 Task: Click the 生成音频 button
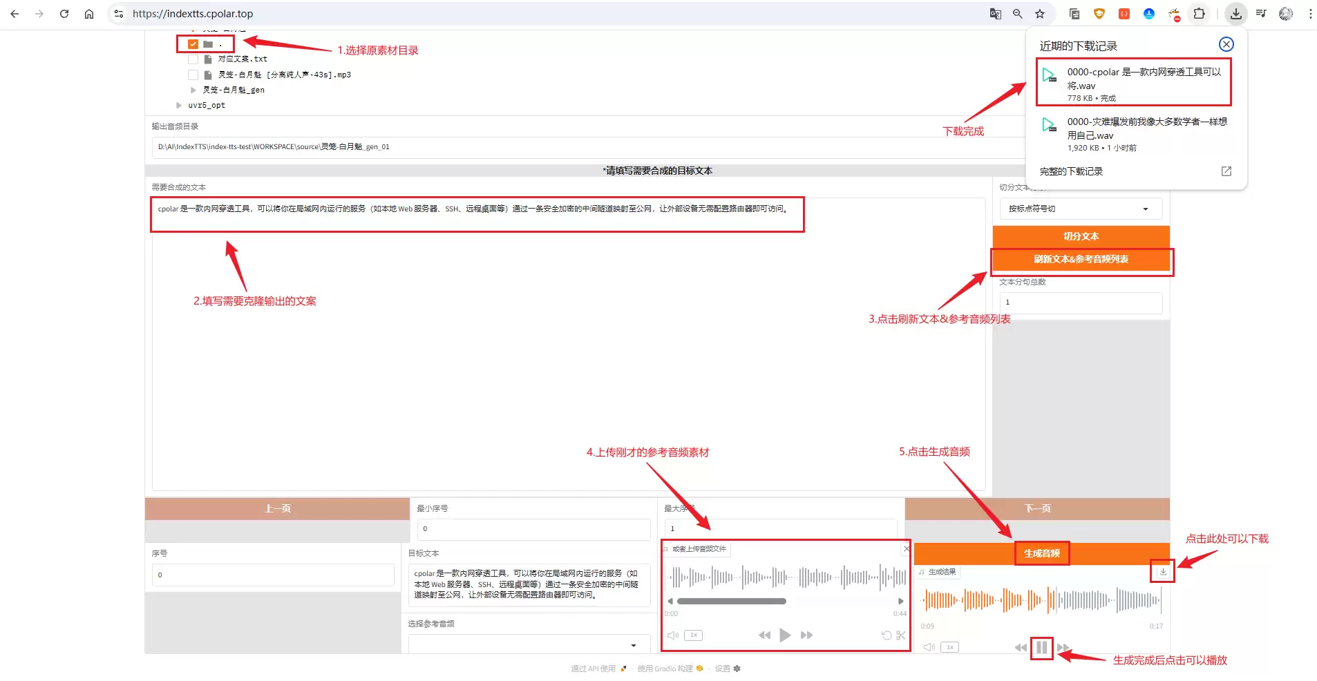coord(1041,553)
